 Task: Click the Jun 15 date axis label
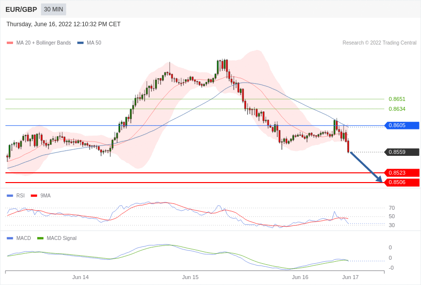pos(190,277)
